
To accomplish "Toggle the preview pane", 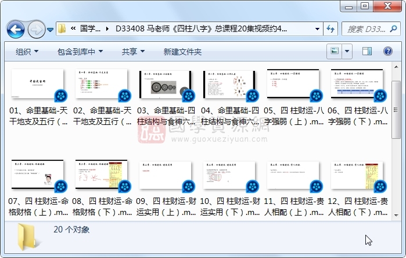I will tap(367, 51).
